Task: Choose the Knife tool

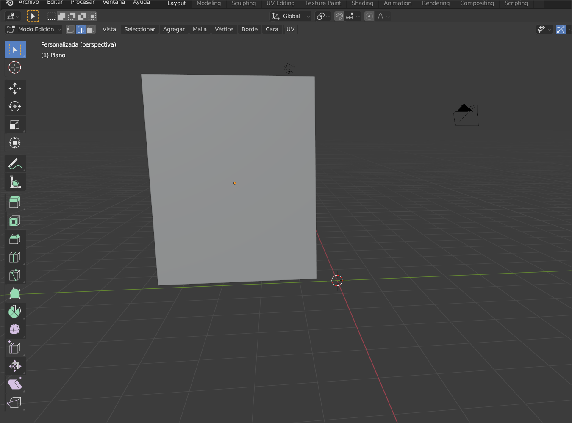Action: (x=15, y=276)
